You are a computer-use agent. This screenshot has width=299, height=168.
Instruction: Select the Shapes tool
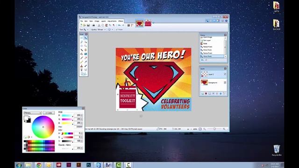click(84, 74)
